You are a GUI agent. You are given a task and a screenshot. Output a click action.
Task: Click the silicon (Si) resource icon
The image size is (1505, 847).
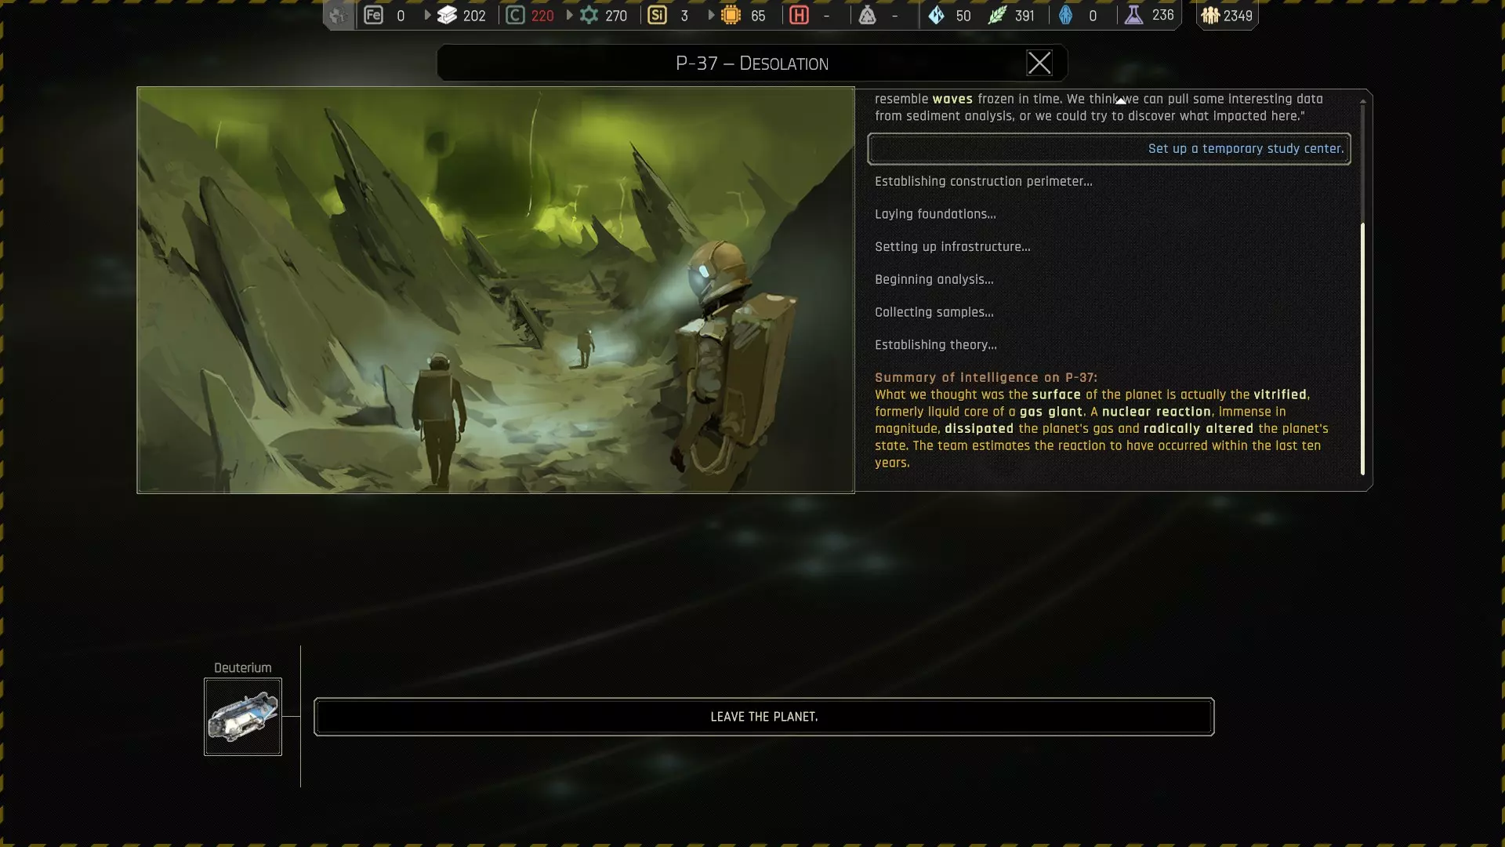(x=658, y=15)
